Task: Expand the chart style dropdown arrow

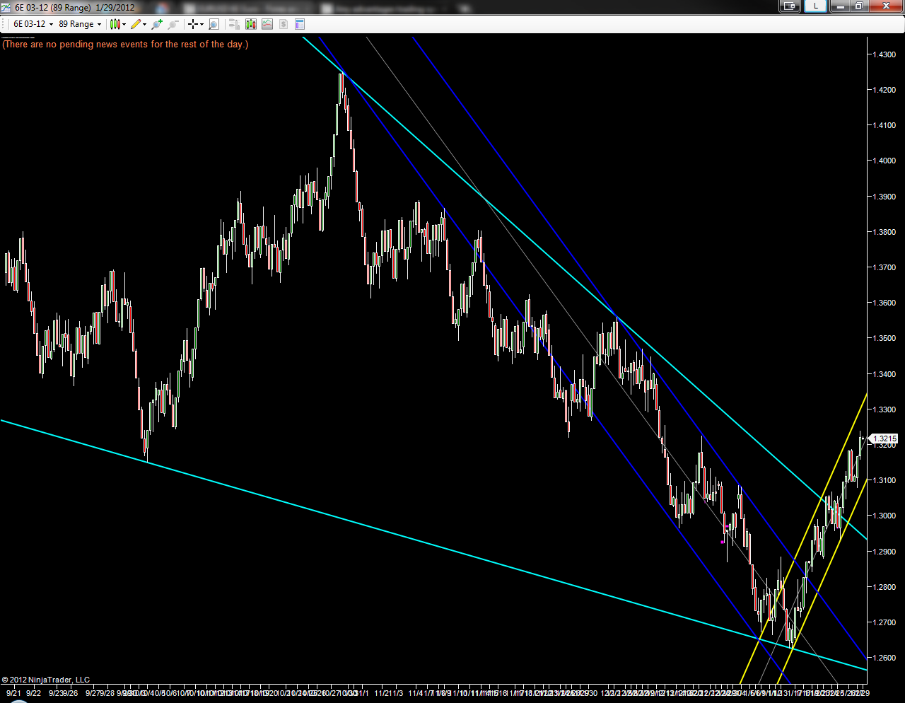Action: [124, 24]
